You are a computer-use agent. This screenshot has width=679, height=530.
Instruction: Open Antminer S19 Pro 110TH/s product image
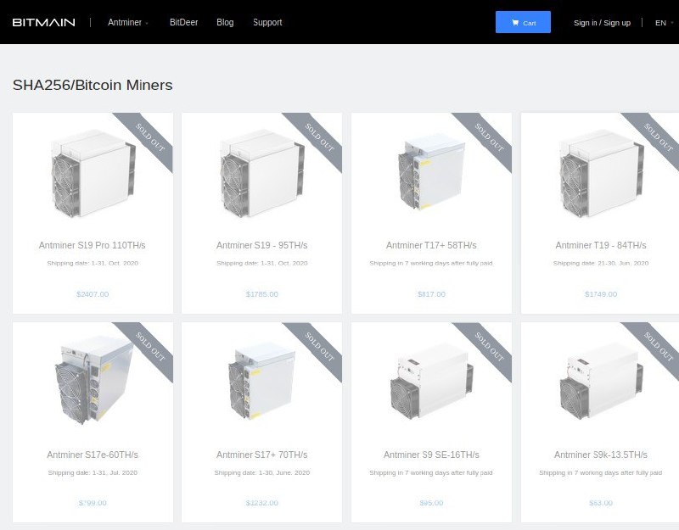pyautogui.click(x=93, y=173)
